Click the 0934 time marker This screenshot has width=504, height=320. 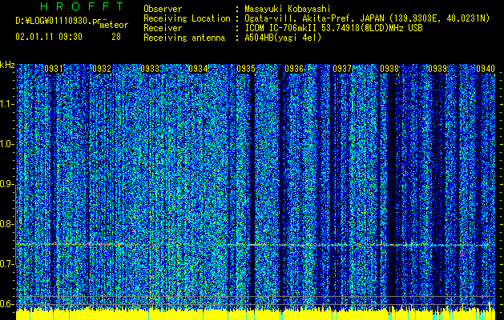198,69
